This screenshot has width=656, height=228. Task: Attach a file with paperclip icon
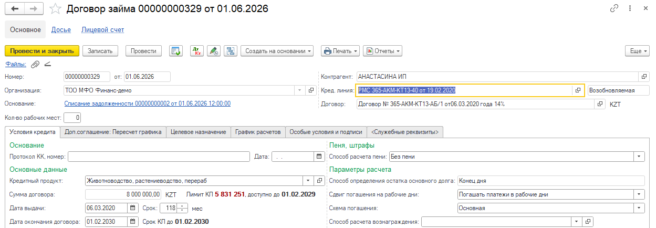36,65
